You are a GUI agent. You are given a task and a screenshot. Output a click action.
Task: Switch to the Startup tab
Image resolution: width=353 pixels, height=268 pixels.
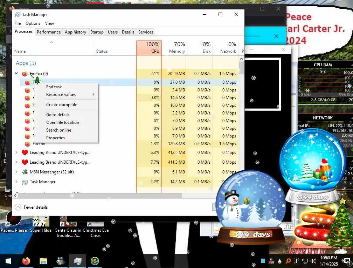[x=97, y=32]
